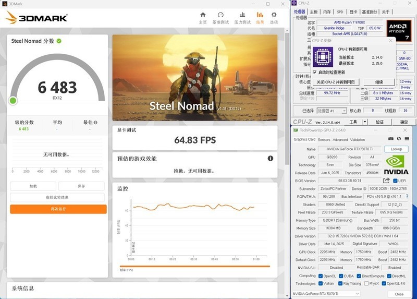Screen dimensions: 417x299
Task: Click orange run again button in 3DMark
Action: pyautogui.click(x=58, y=209)
